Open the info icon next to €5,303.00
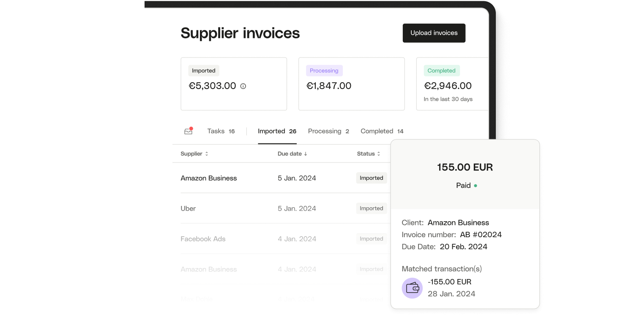Screen dimensions: 634x317 (x=243, y=86)
